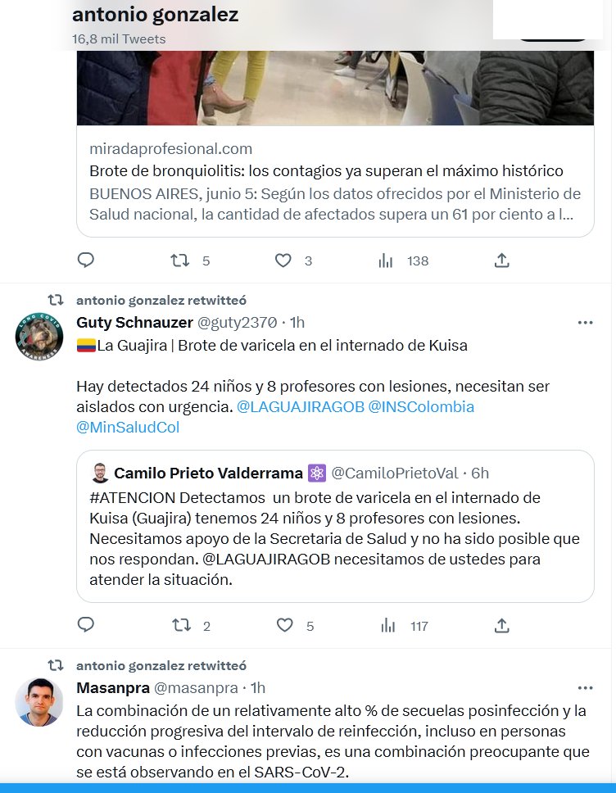
Task: Open Masanpra's profile picture
Action: pyautogui.click(x=39, y=702)
